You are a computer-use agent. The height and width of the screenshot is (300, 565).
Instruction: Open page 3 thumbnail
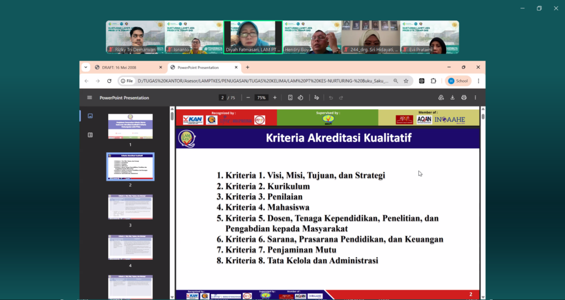pos(130,207)
